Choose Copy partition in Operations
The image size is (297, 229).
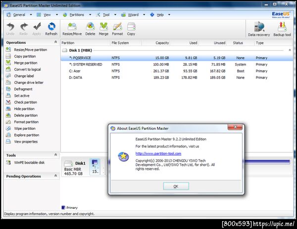tap(21, 56)
